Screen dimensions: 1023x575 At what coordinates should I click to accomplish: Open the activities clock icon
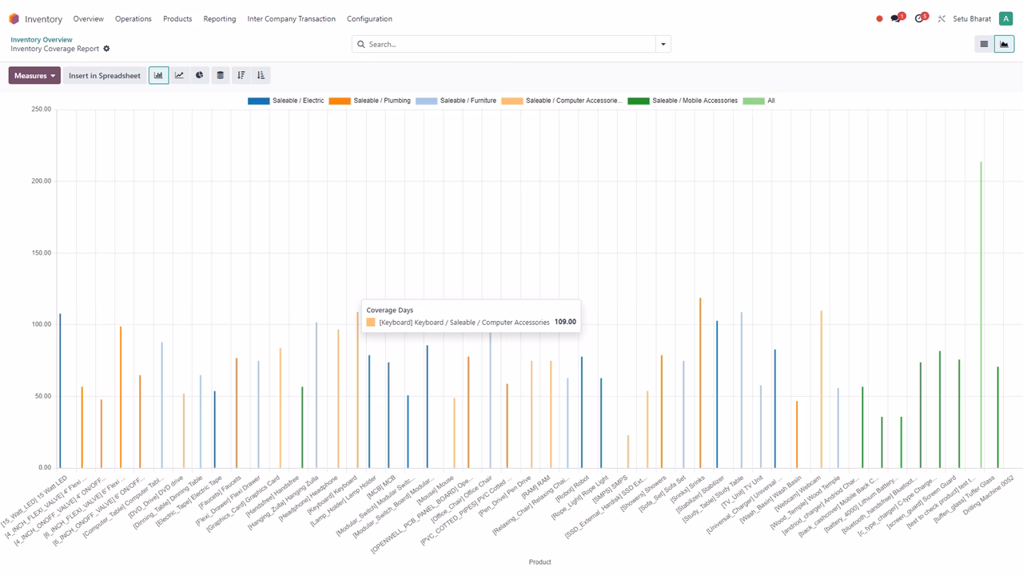point(920,18)
